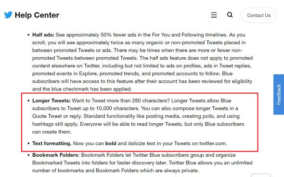Open search with the magnifier icon

pyautogui.click(x=230, y=14)
